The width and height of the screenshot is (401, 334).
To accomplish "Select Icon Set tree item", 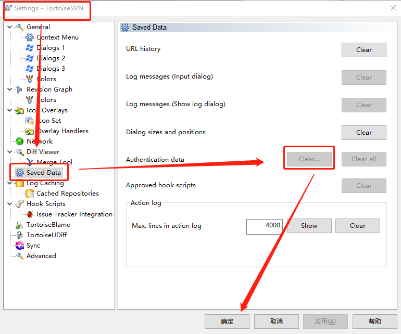I will coord(49,121).
